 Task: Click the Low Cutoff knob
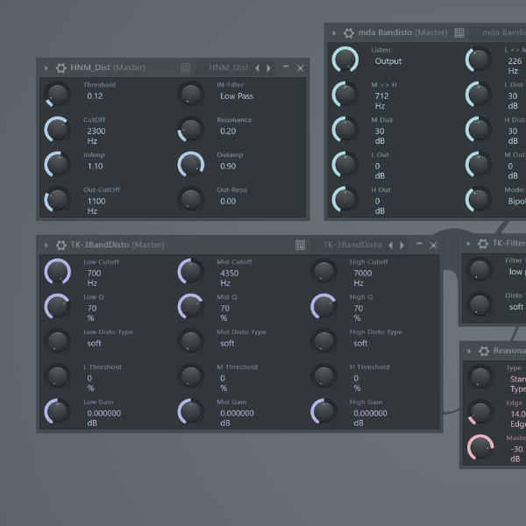click(57, 272)
